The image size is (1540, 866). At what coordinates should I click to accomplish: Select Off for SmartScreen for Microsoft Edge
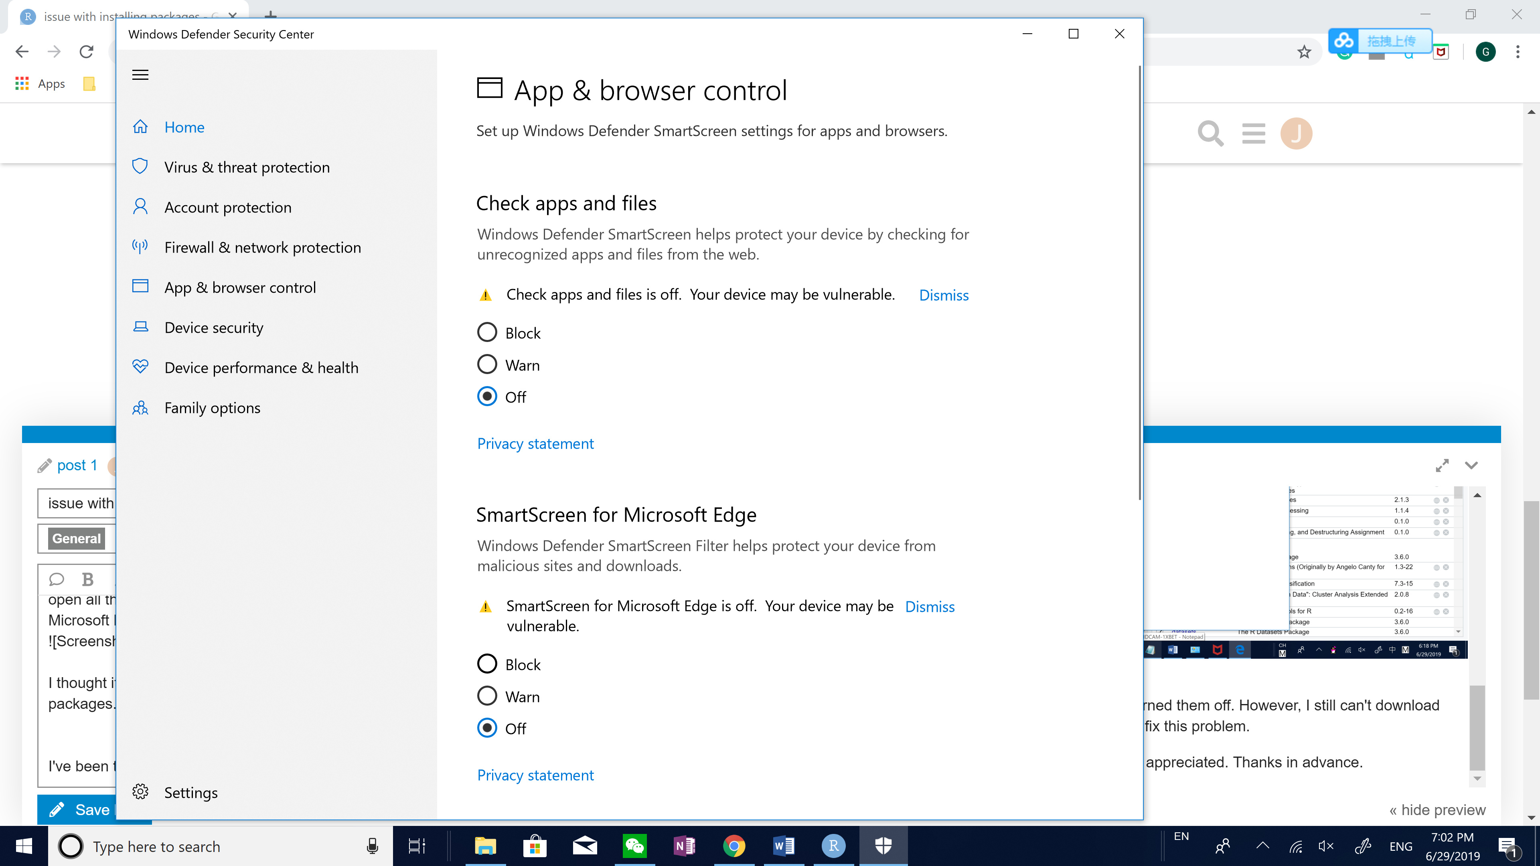coord(486,728)
